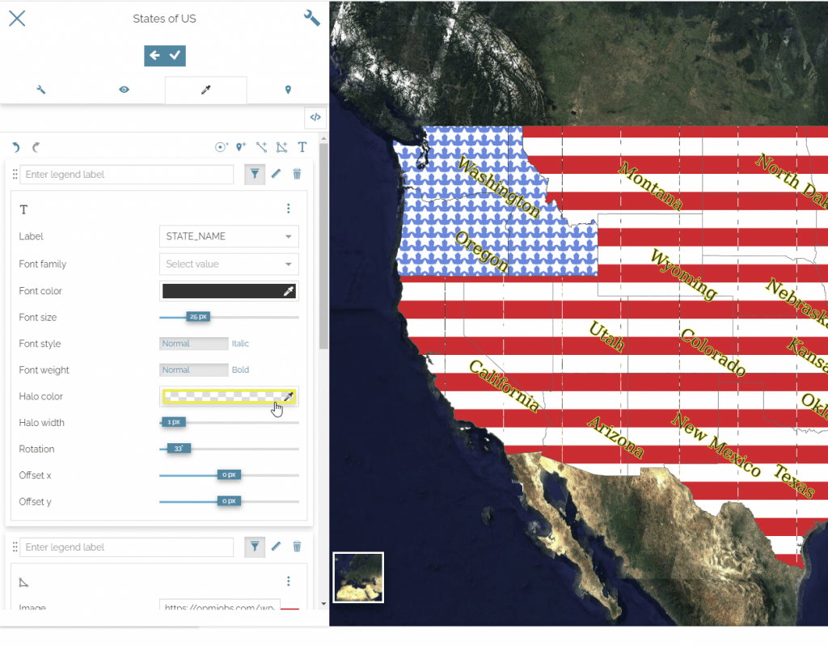
Task: Set Font weight to Bold
Action: pos(240,369)
